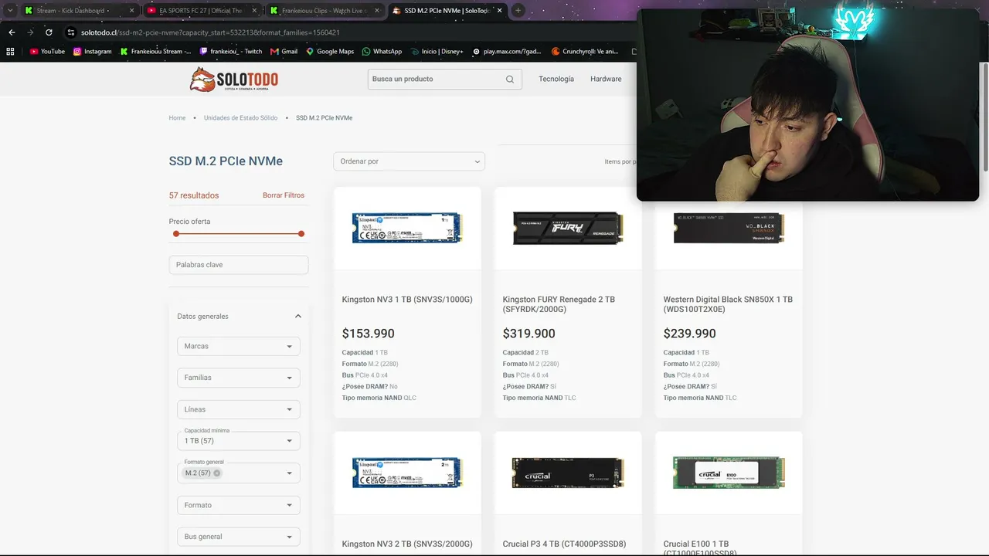Open the Tecnología menu

tap(556, 79)
